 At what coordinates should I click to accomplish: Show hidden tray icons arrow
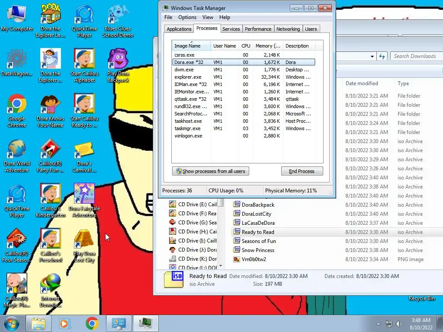pyautogui.click(x=378, y=324)
